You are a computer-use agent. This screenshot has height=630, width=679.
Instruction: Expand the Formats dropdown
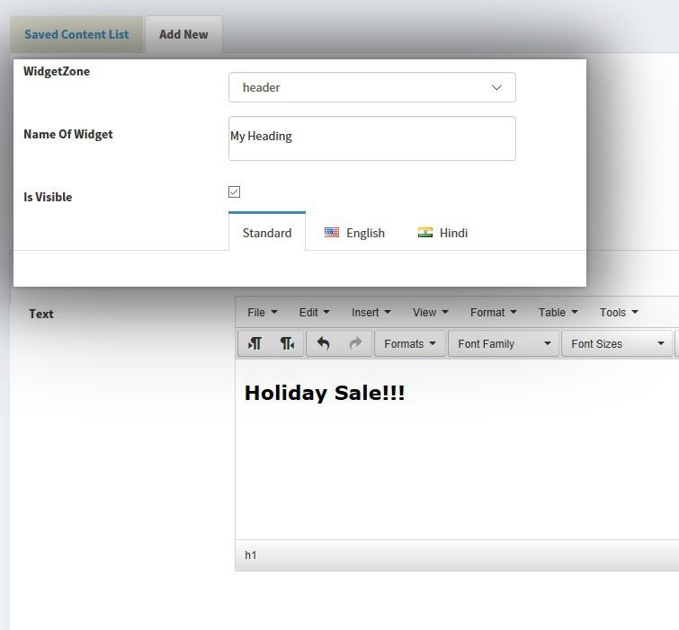pyautogui.click(x=410, y=344)
